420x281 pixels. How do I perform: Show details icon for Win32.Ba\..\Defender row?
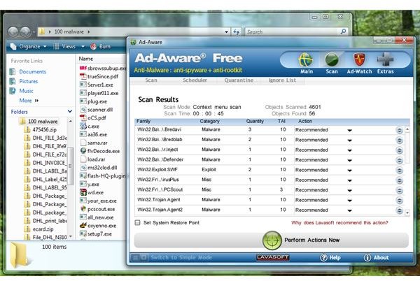(399, 160)
